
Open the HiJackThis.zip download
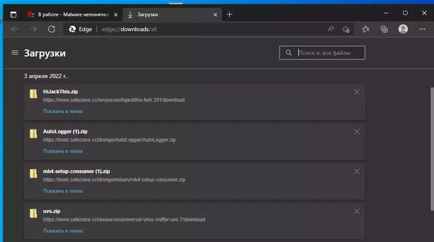pyautogui.click(x=60, y=92)
